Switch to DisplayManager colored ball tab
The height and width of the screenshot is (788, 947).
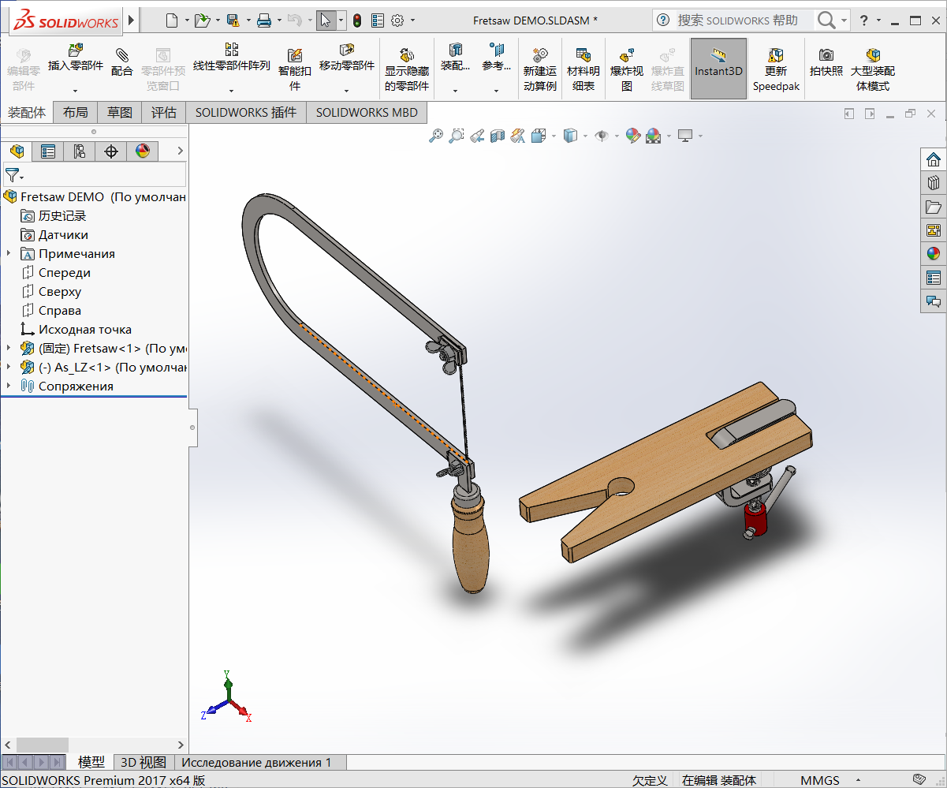tap(143, 151)
